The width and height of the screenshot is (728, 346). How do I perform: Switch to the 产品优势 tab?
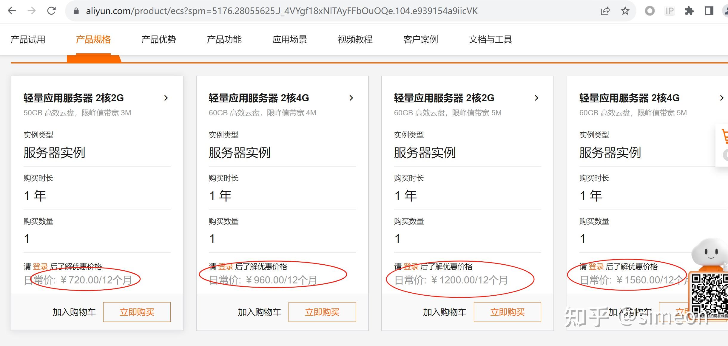[x=159, y=40]
